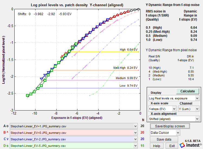
Task: Click the Calculate button
Action: coord(188,91)
